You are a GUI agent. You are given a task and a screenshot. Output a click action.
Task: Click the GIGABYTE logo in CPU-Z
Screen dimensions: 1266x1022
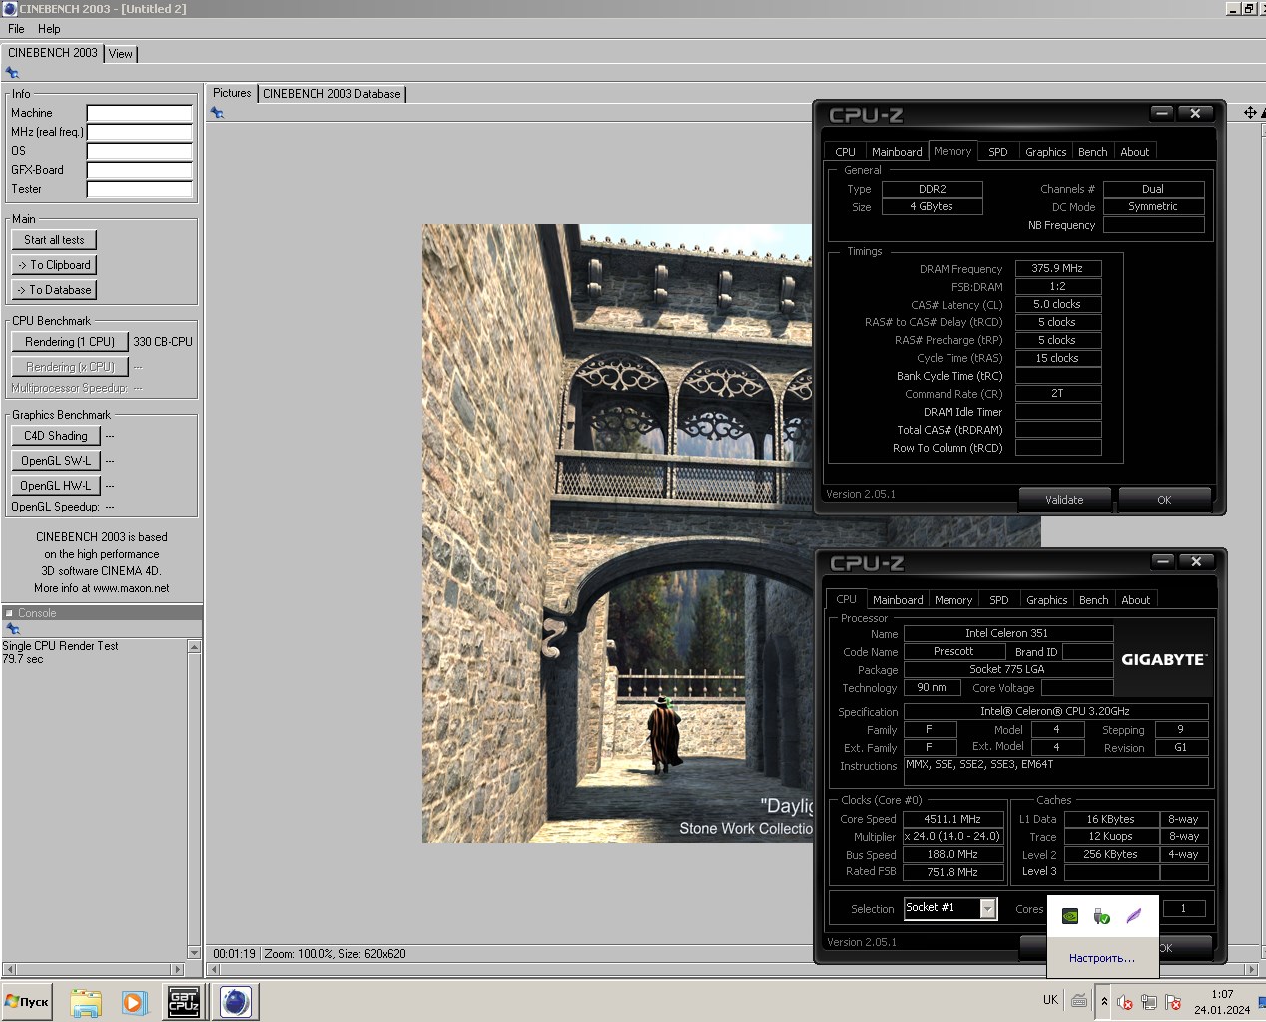(x=1163, y=659)
